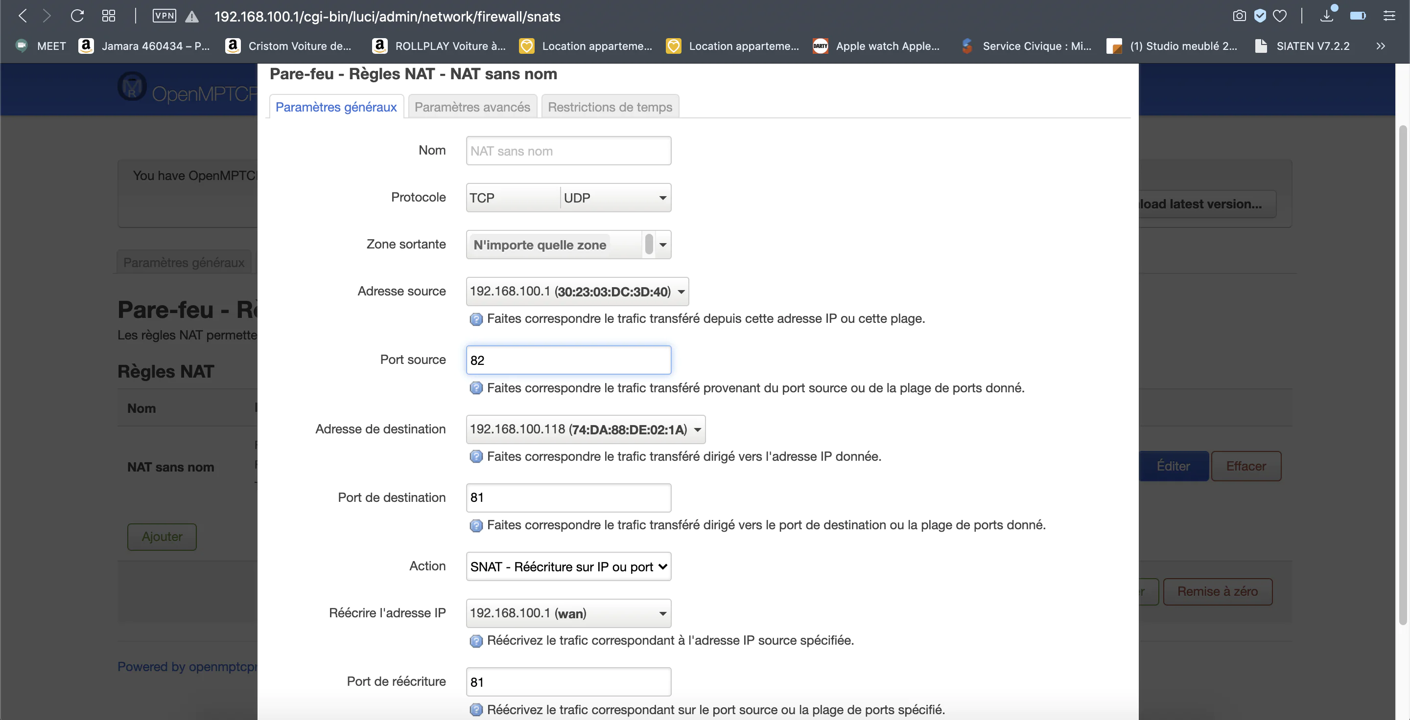Open the downloads icon

(1326, 16)
